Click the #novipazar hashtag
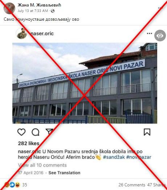 coord(139,157)
